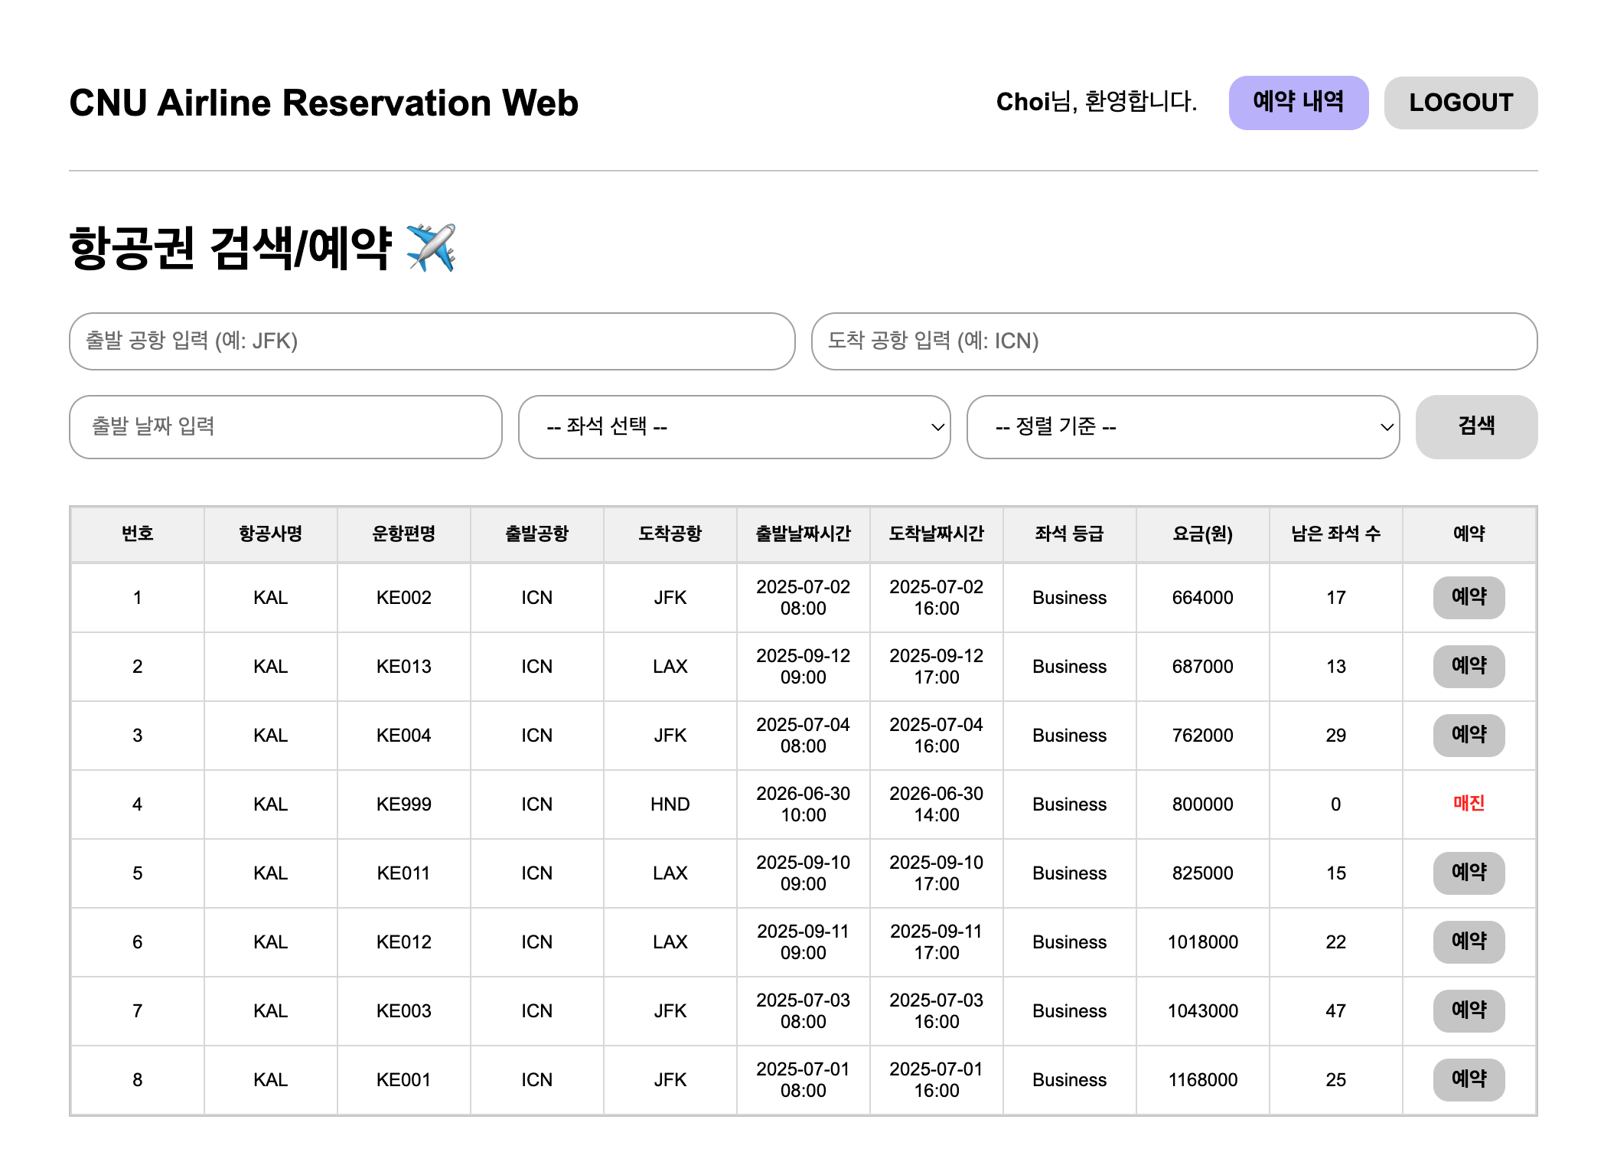Select flight number cell KE999
This screenshot has width=1604, height=1152.
[404, 804]
